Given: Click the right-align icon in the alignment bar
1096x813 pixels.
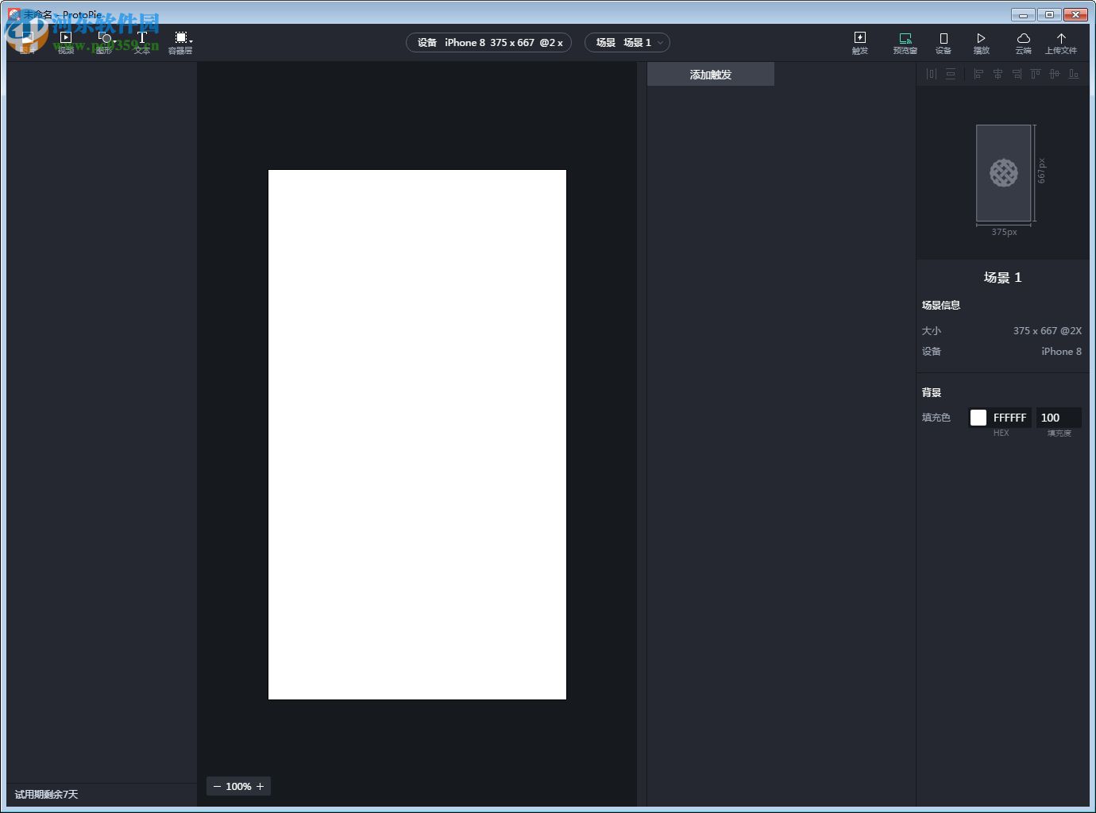Looking at the screenshot, I should [1017, 73].
